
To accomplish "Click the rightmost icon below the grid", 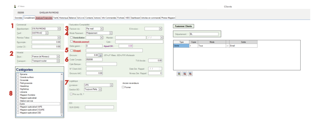I will point(190,73).
